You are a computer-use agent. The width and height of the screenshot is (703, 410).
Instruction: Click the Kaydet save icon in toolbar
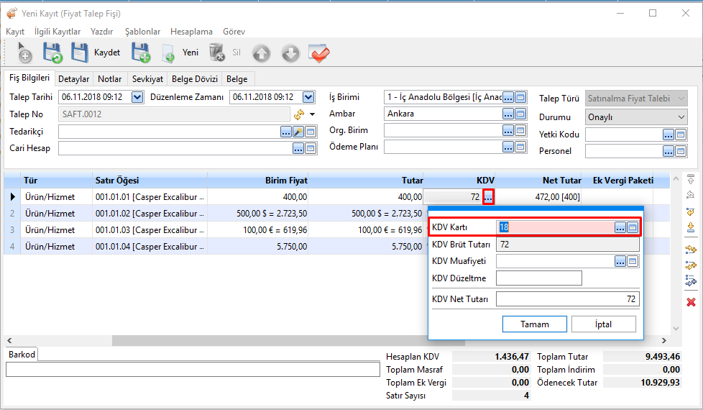(x=79, y=53)
